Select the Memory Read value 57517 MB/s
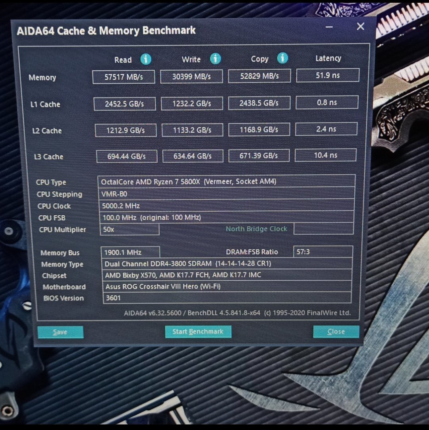Image resolution: width=429 pixels, height=430 pixels. click(124, 77)
